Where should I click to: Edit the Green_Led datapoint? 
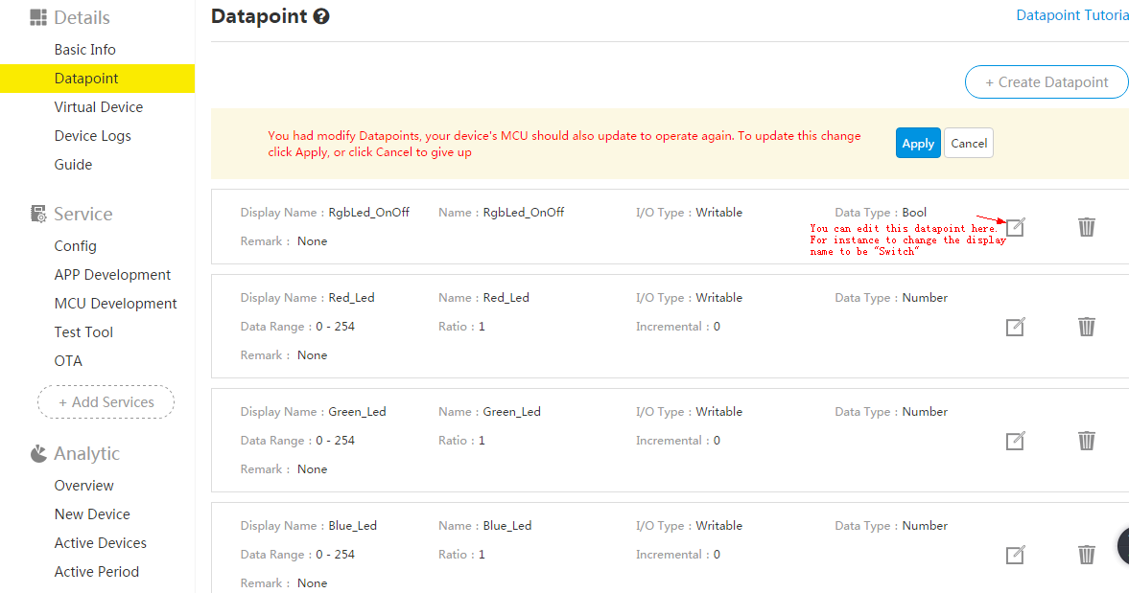(x=1015, y=441)
